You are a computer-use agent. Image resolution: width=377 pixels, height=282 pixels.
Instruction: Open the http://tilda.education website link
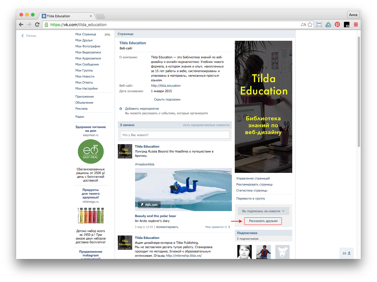(166, 86)
